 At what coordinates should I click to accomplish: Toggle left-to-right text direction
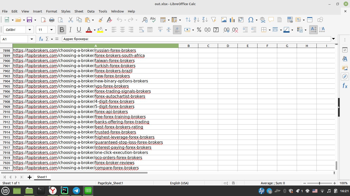(313, 30)
